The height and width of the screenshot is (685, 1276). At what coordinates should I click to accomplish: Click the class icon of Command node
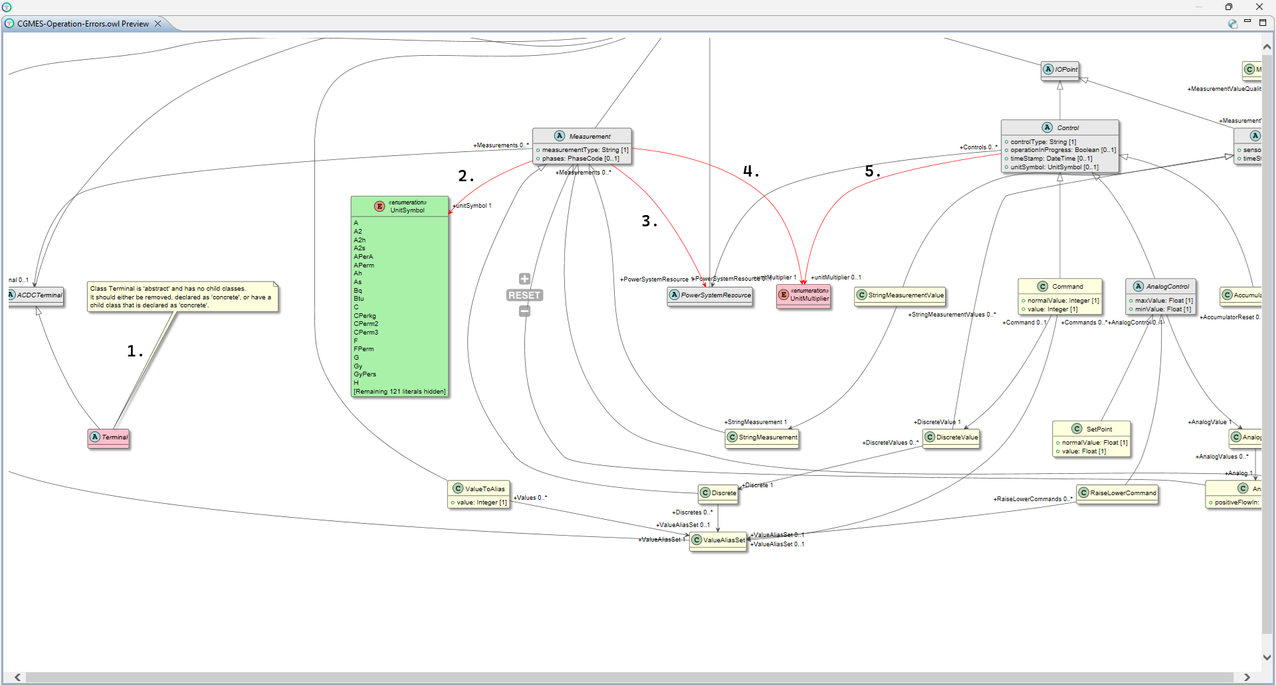(x=1043, y=286)
